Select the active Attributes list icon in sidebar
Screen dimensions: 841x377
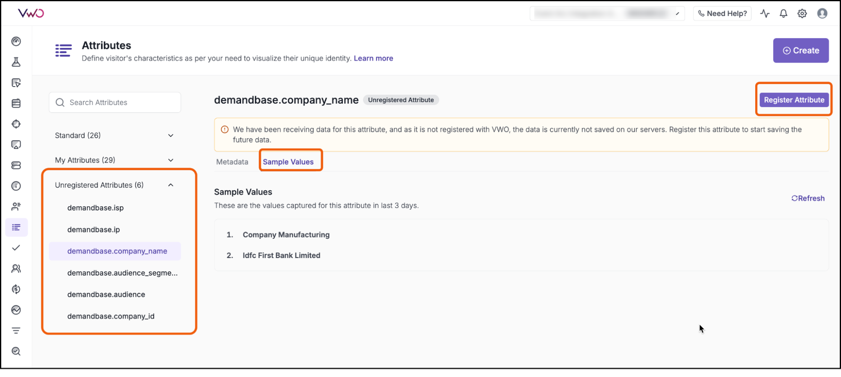[16, 227]
